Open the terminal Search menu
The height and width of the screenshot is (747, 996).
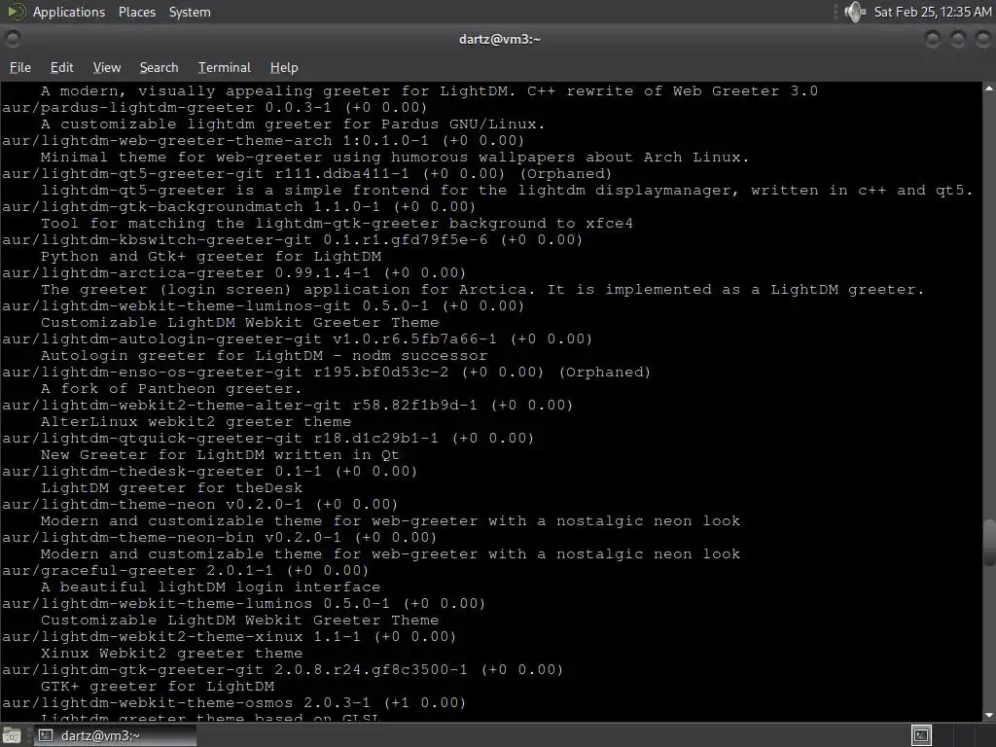[159, 67]
